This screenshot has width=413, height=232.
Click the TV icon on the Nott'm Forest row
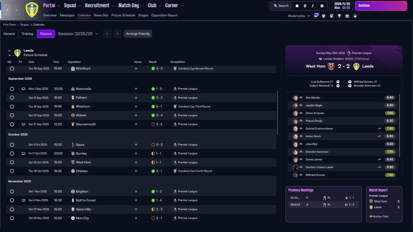24,200
